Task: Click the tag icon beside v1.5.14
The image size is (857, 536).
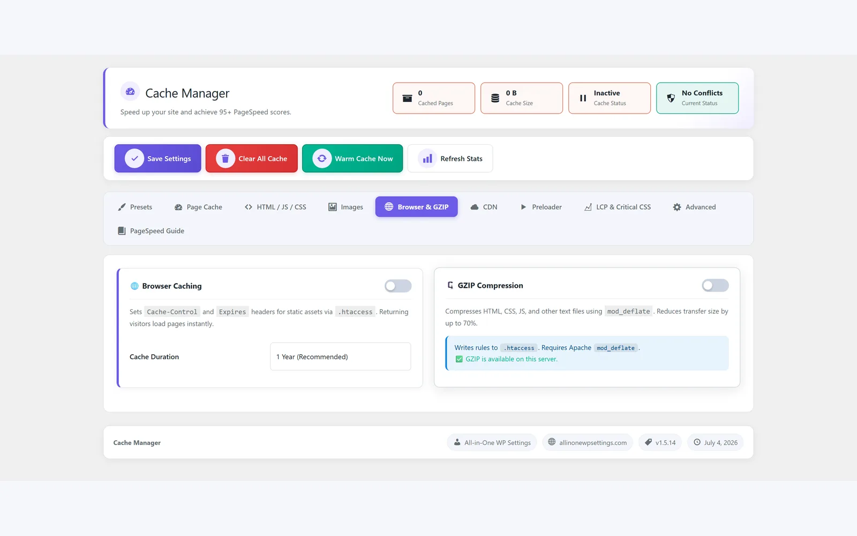Action: click(648, 442)
